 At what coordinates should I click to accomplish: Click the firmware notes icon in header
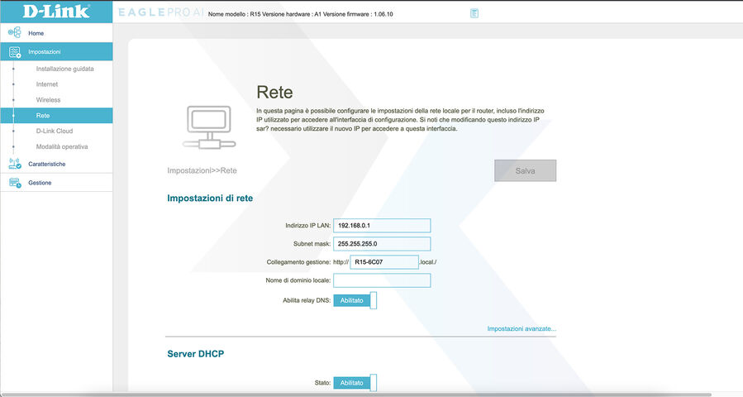pyautogui.click(x=474, y=13)
